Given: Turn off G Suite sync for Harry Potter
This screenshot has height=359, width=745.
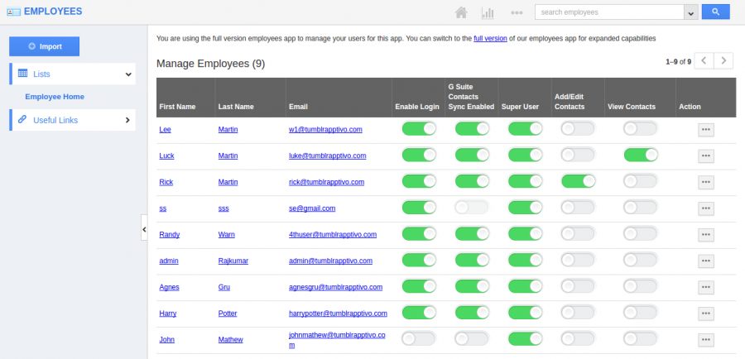Looking at the screenshot, I should (x=472, y=313).
